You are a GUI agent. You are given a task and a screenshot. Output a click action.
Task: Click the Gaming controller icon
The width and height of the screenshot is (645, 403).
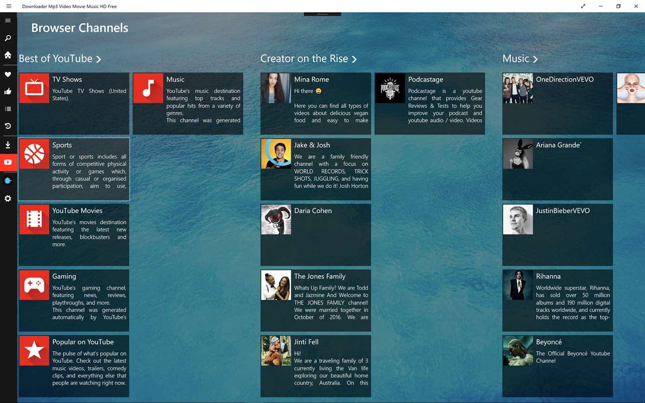(34, 285)
